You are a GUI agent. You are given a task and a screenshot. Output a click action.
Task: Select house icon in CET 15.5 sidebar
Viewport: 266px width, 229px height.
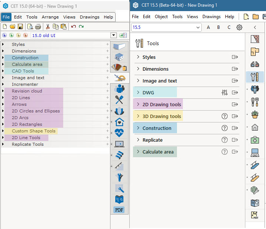point(255,127)
